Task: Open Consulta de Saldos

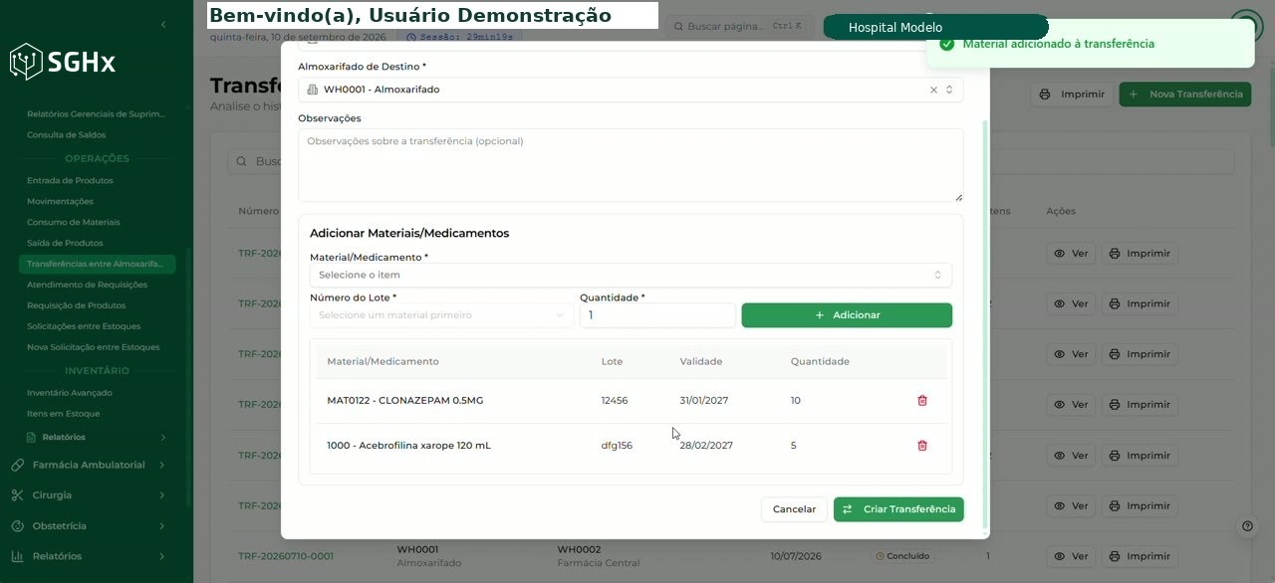Action: tap(67, 135)
